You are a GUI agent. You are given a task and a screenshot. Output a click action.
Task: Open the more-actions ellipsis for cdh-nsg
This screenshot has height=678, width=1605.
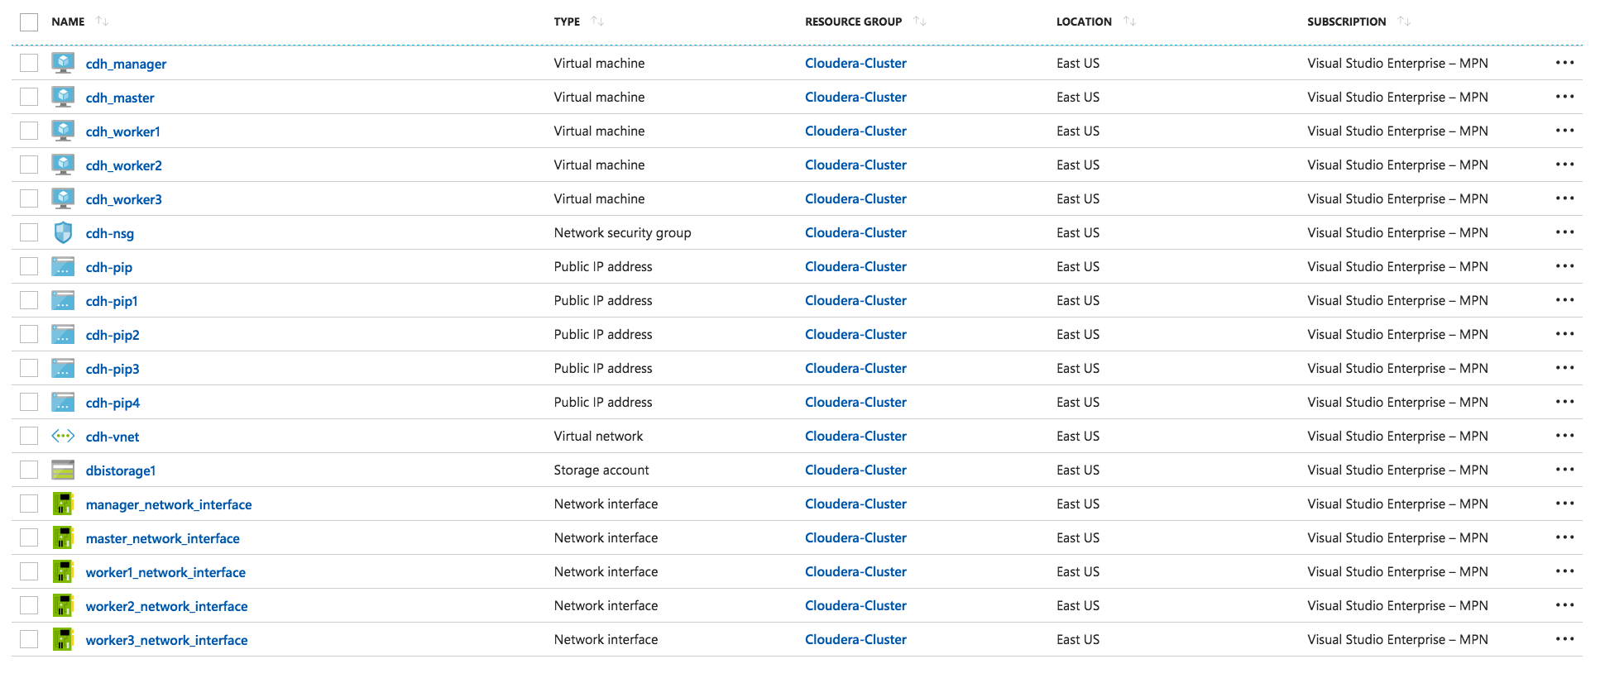pyautogui.click(x=1564, y=232)
